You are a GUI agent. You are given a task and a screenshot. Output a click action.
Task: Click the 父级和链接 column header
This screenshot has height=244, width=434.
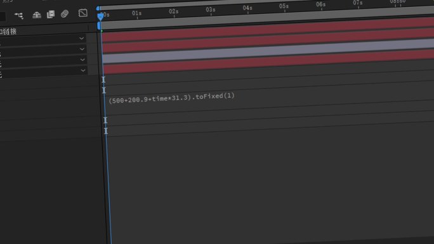coord(8,32)
